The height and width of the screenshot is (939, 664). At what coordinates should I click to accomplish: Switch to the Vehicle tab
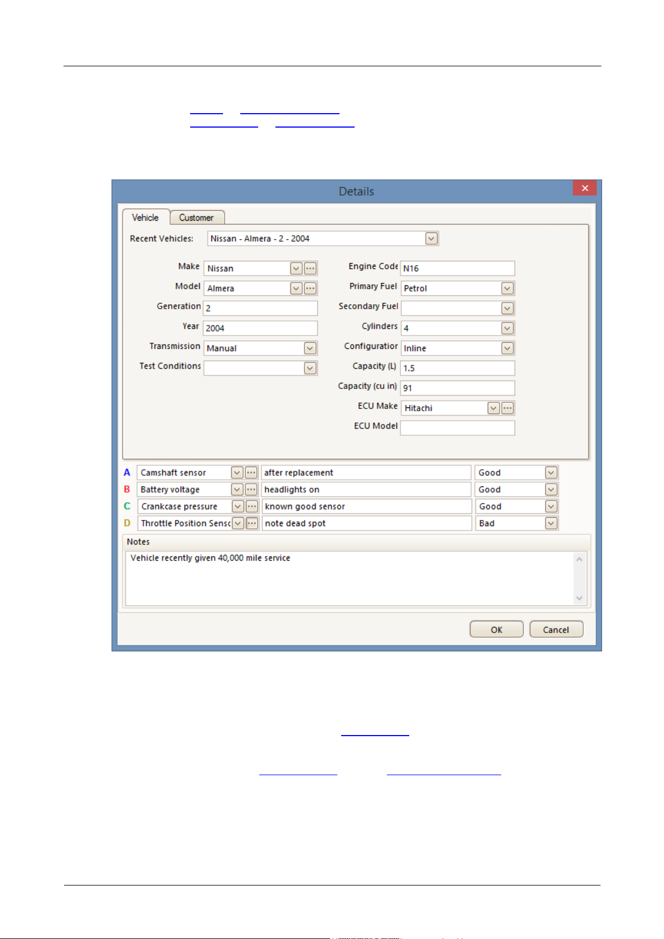coord(146,217)
